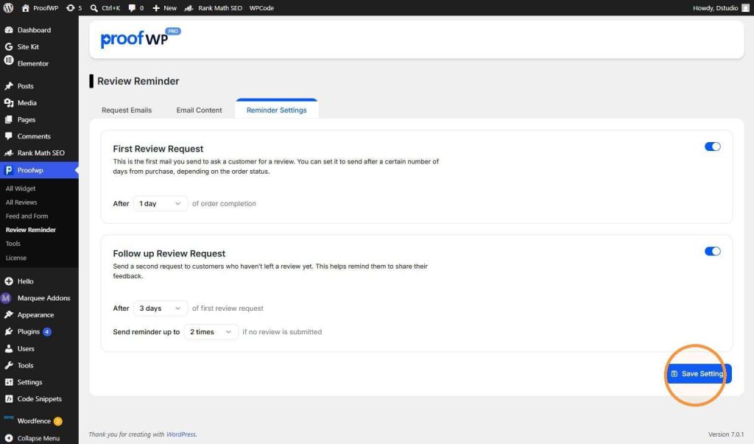The image size is (754, 444).
Task: Click the Appearance paintbrush icon
Action: coord(9,315)
